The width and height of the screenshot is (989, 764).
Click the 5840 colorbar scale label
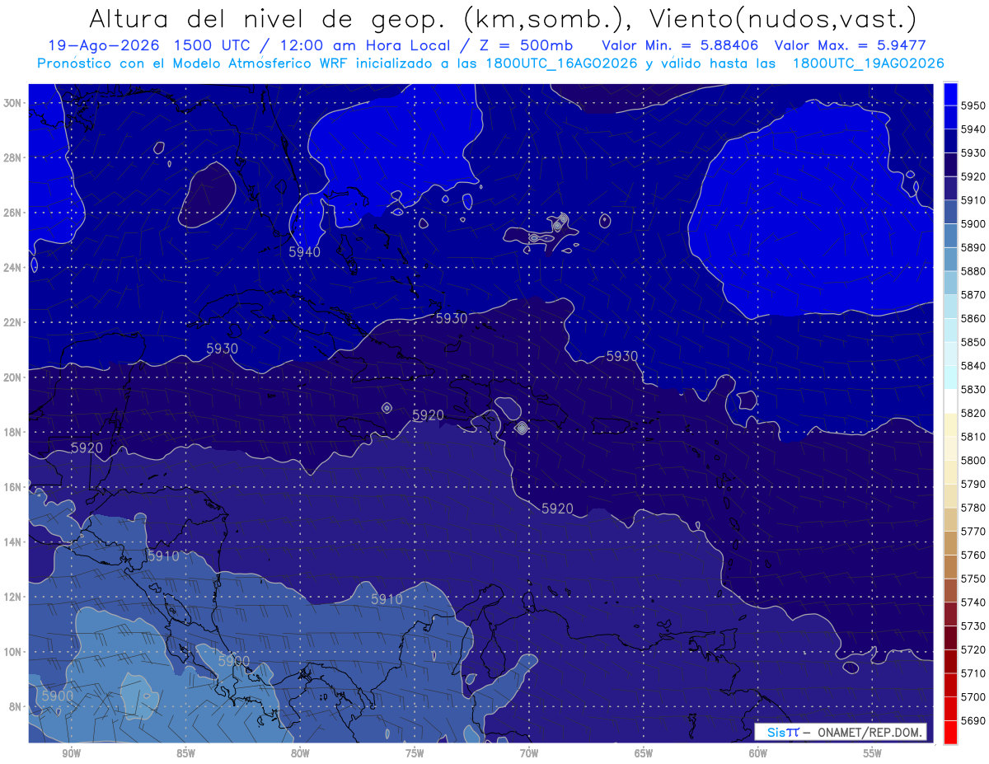coord(973,365)
